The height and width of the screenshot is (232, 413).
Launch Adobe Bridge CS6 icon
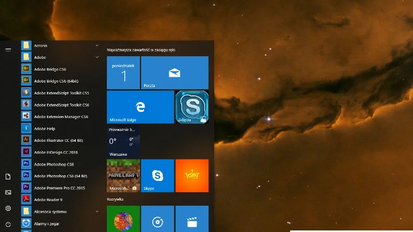click(26, 69)
